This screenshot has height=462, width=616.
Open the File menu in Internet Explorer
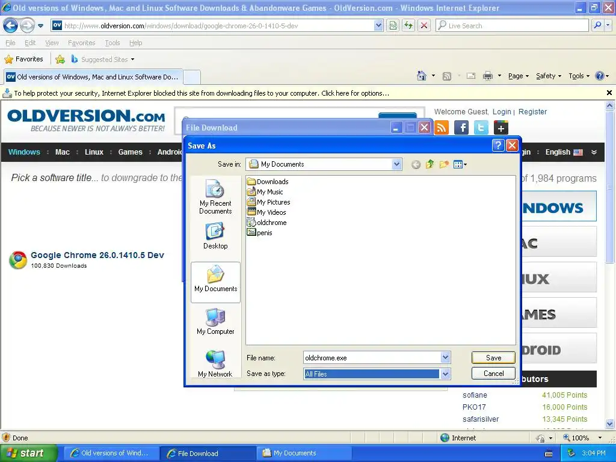coord(11,43)
